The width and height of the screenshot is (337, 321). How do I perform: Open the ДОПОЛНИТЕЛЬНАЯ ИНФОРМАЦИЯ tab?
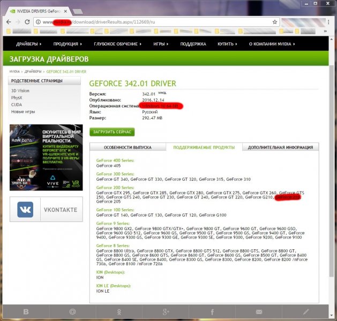pyautogui.click(x=280, y=147)
